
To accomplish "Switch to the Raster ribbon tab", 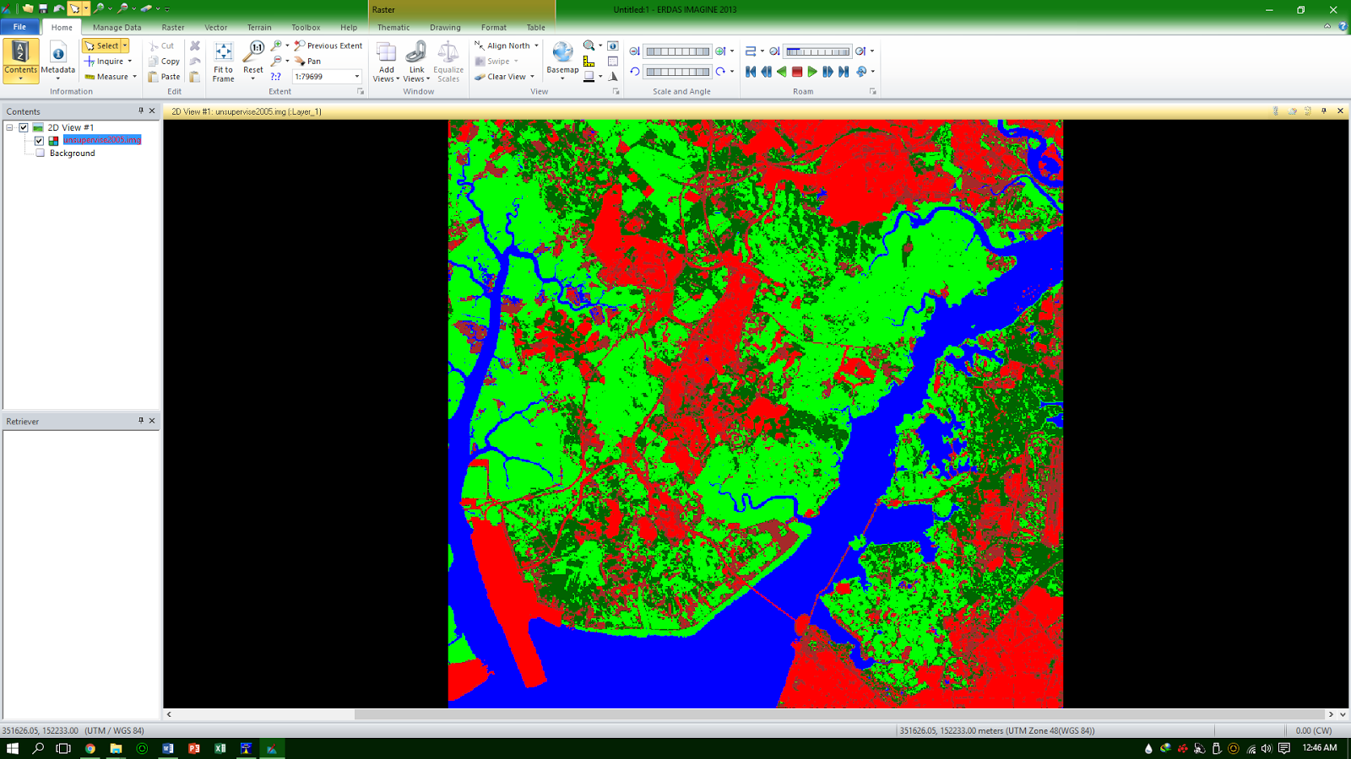I will pyautogui.click(x=173, y=27).
